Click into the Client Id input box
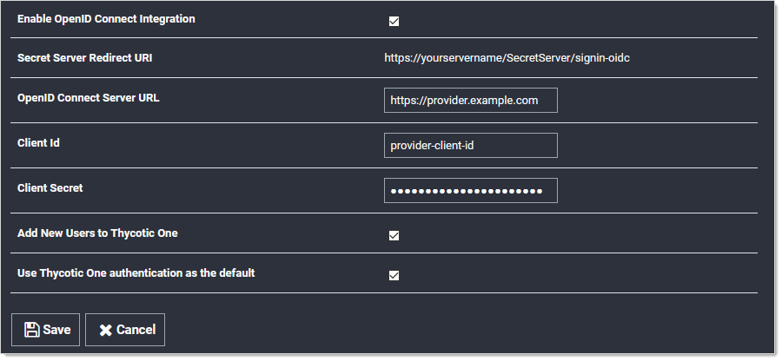 click(x=470, y=146)
